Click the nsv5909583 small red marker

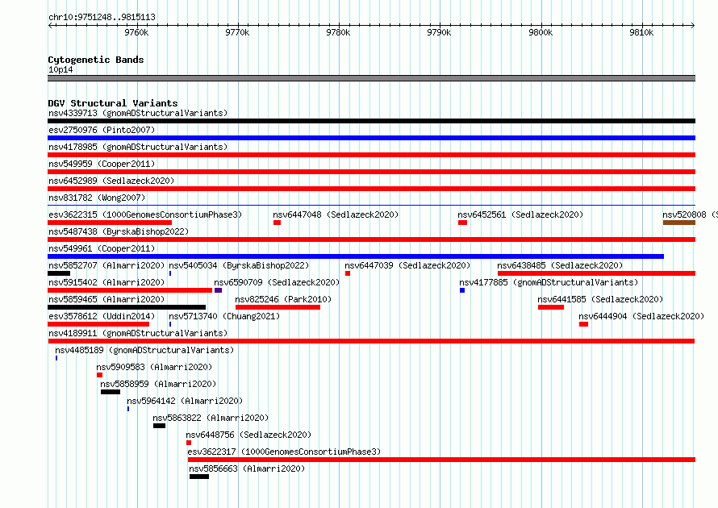tap(99, 375)
